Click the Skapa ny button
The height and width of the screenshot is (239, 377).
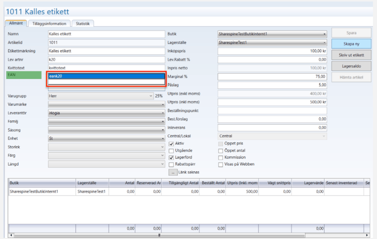[351, 44]
